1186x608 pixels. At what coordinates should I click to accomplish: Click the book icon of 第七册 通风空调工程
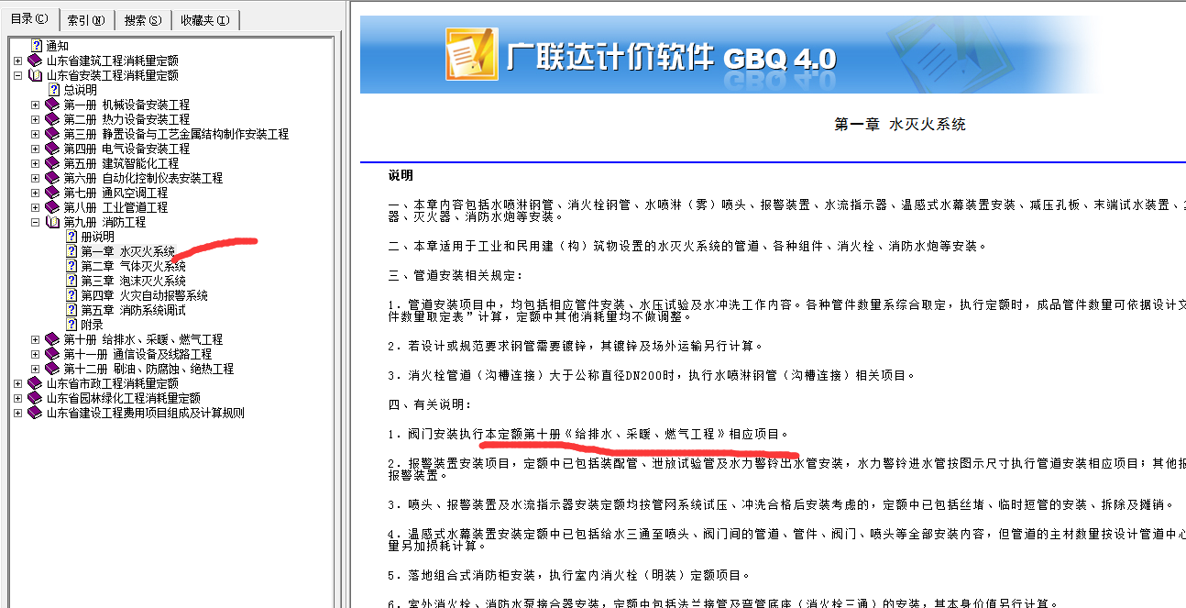[x=52, y=193]
